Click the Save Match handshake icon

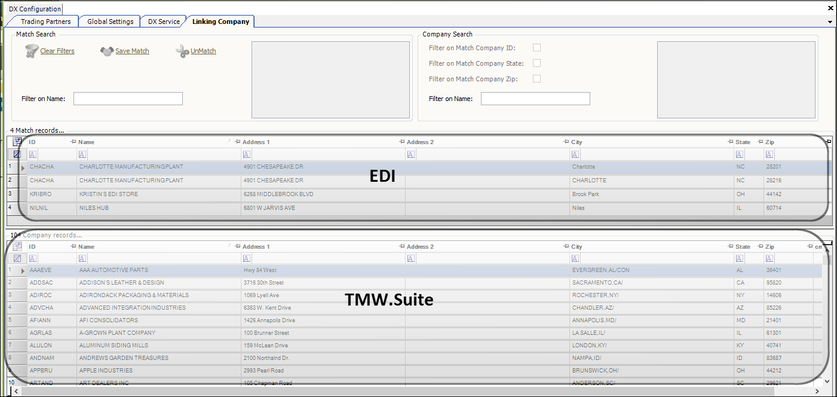coord(107,51)
